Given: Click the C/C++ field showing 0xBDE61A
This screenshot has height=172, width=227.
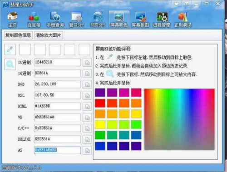Looking at the screenshot, I should point(57,128).
